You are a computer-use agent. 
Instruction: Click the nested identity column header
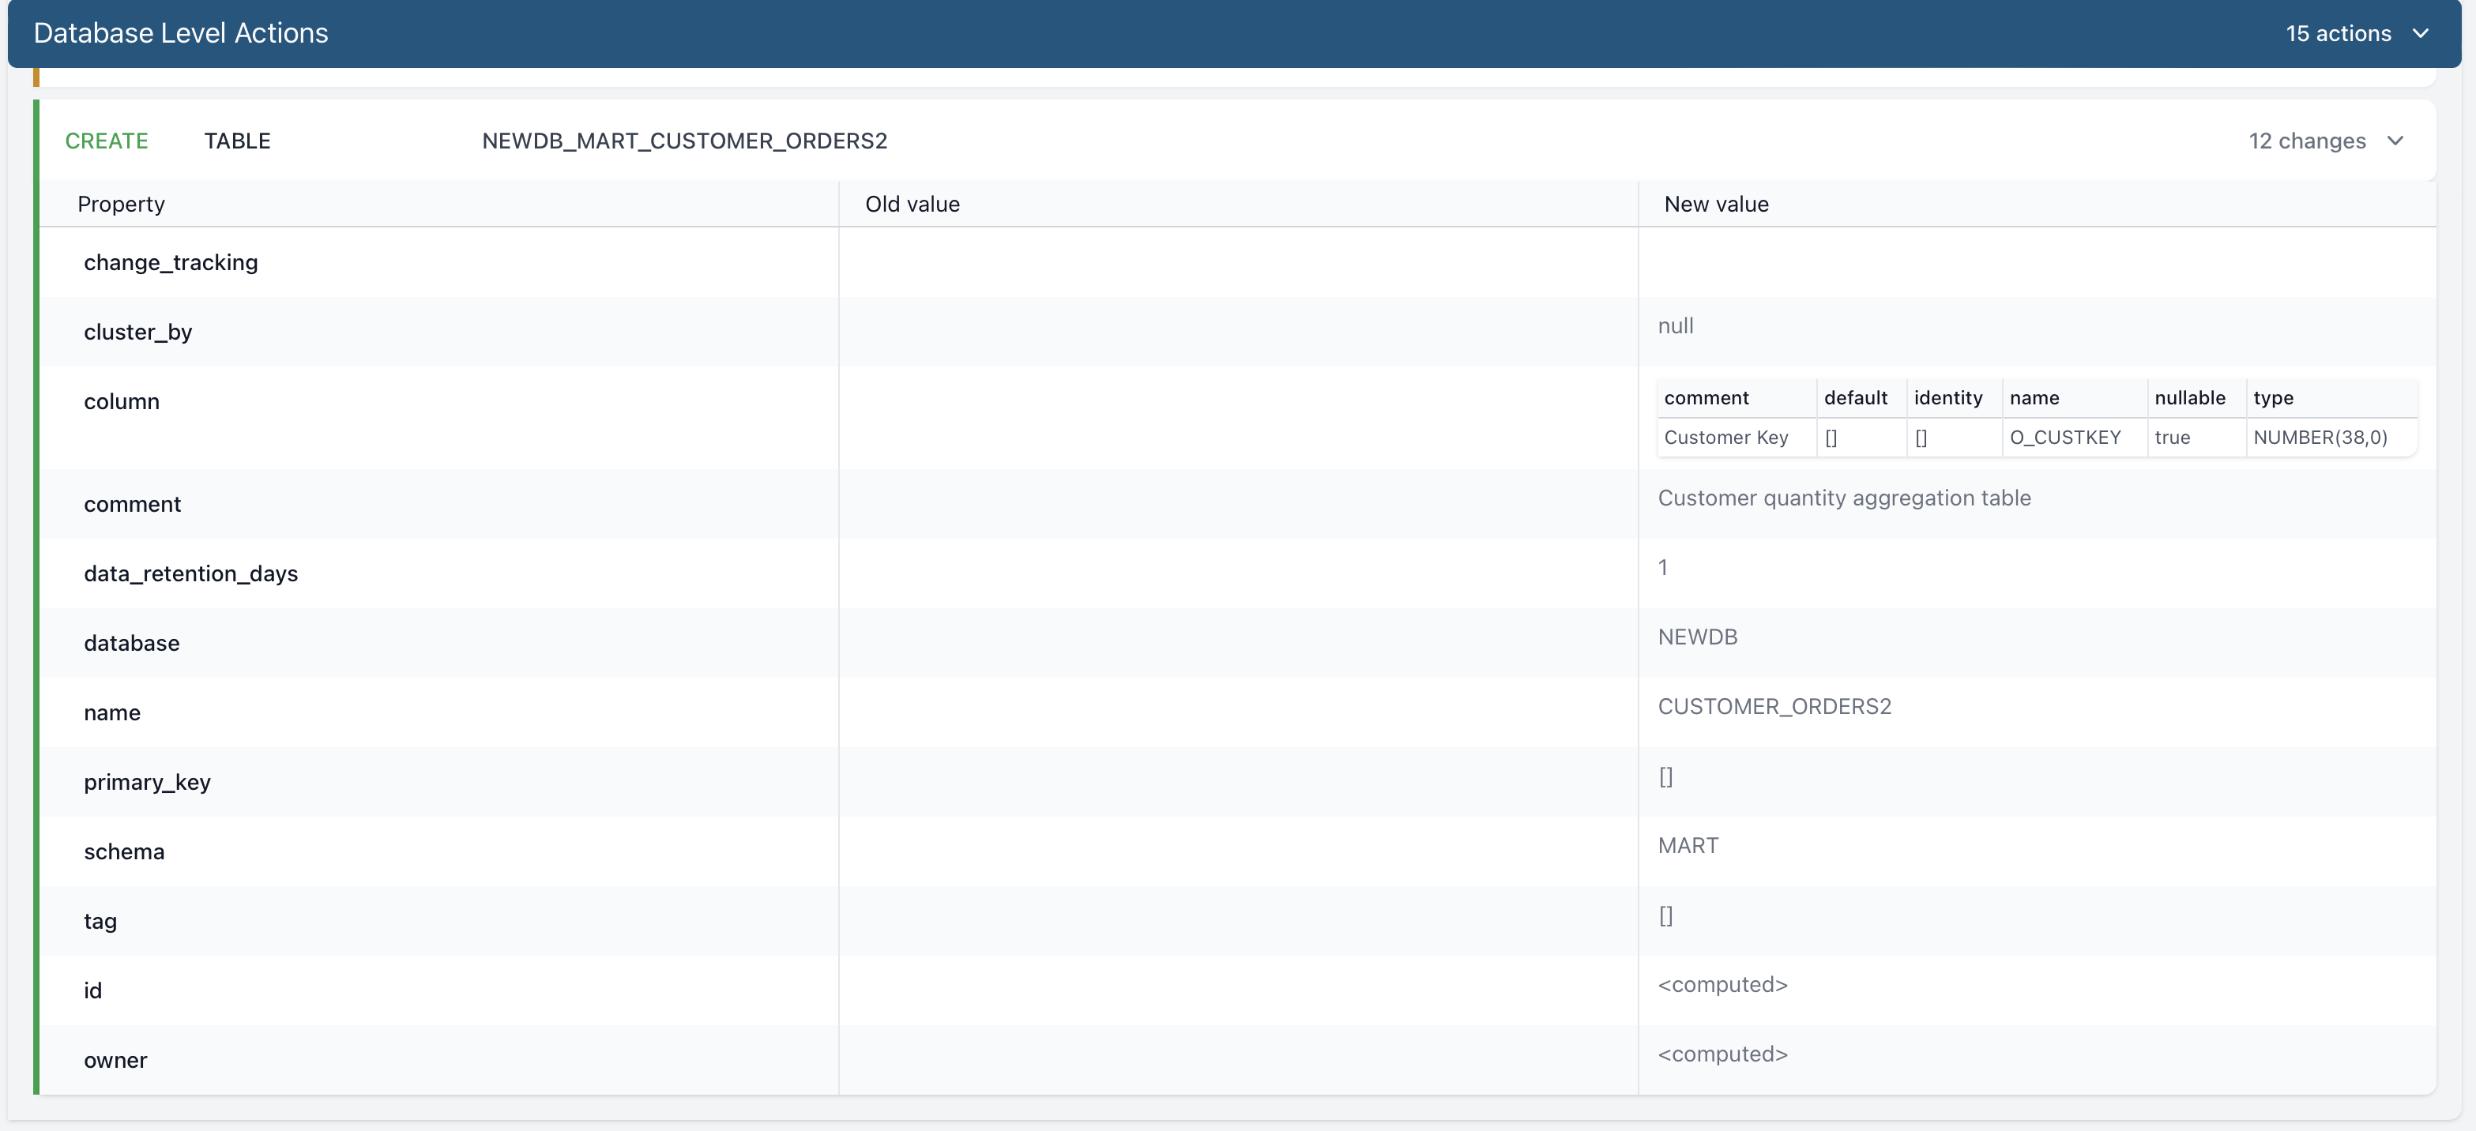click(1947, 398)
